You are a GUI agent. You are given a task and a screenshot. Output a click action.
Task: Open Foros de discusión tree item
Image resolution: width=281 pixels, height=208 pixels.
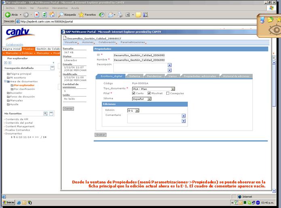coord(22,97)
